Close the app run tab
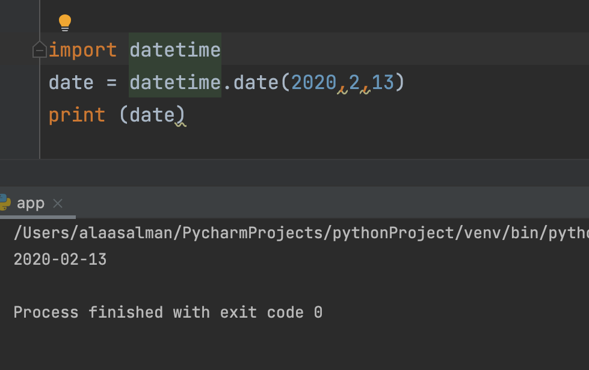The image size is (589, 370). tap(58, 203)
